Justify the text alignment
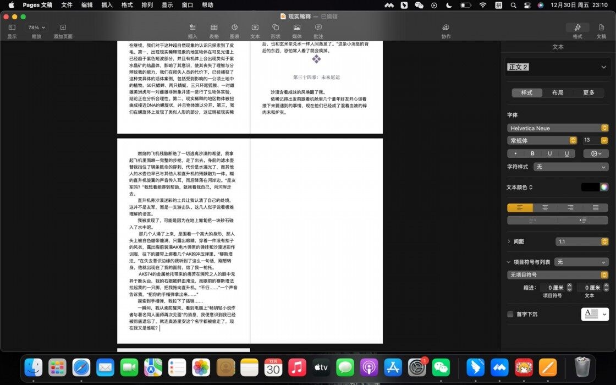The height and width of the screenshot is (385, 616). click(x=596, y=208)
